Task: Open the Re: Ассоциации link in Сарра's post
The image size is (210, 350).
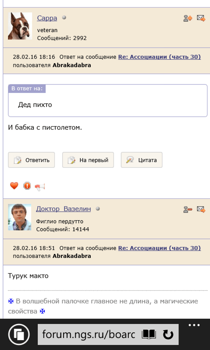Action: 159,57
